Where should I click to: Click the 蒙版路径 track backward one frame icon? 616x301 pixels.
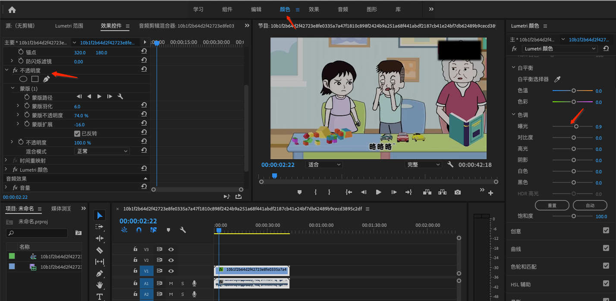tap(89, 97)
